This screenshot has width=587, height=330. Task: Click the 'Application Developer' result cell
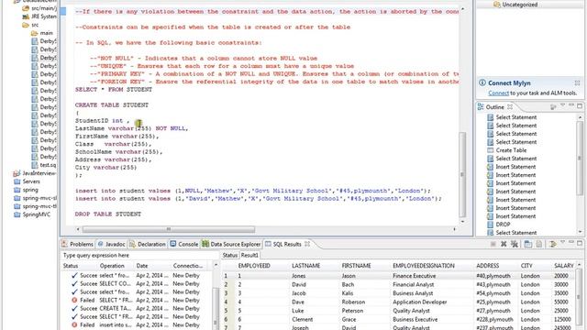420,302
